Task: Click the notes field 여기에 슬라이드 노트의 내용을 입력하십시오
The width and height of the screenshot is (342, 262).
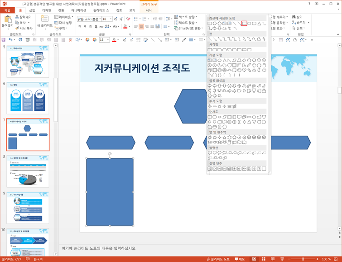Action: tap(99, 248)
